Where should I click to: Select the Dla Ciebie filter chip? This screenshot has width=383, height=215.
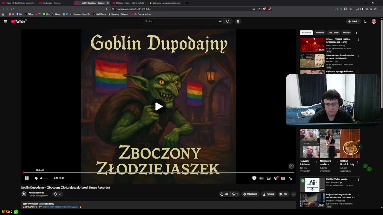tap(334, 33)
